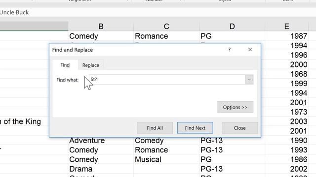Select the Comedy cell in the 1990 row
Image resolution: width=316 pixels, height=177 pixels.
tap(166, 141)
